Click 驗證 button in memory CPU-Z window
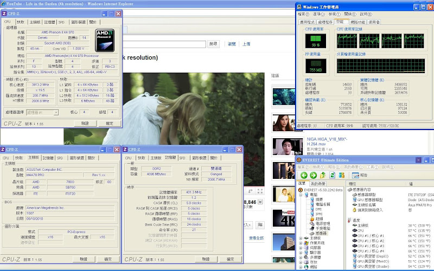This screenshot has width=434, height=271. tap(206, 259)
